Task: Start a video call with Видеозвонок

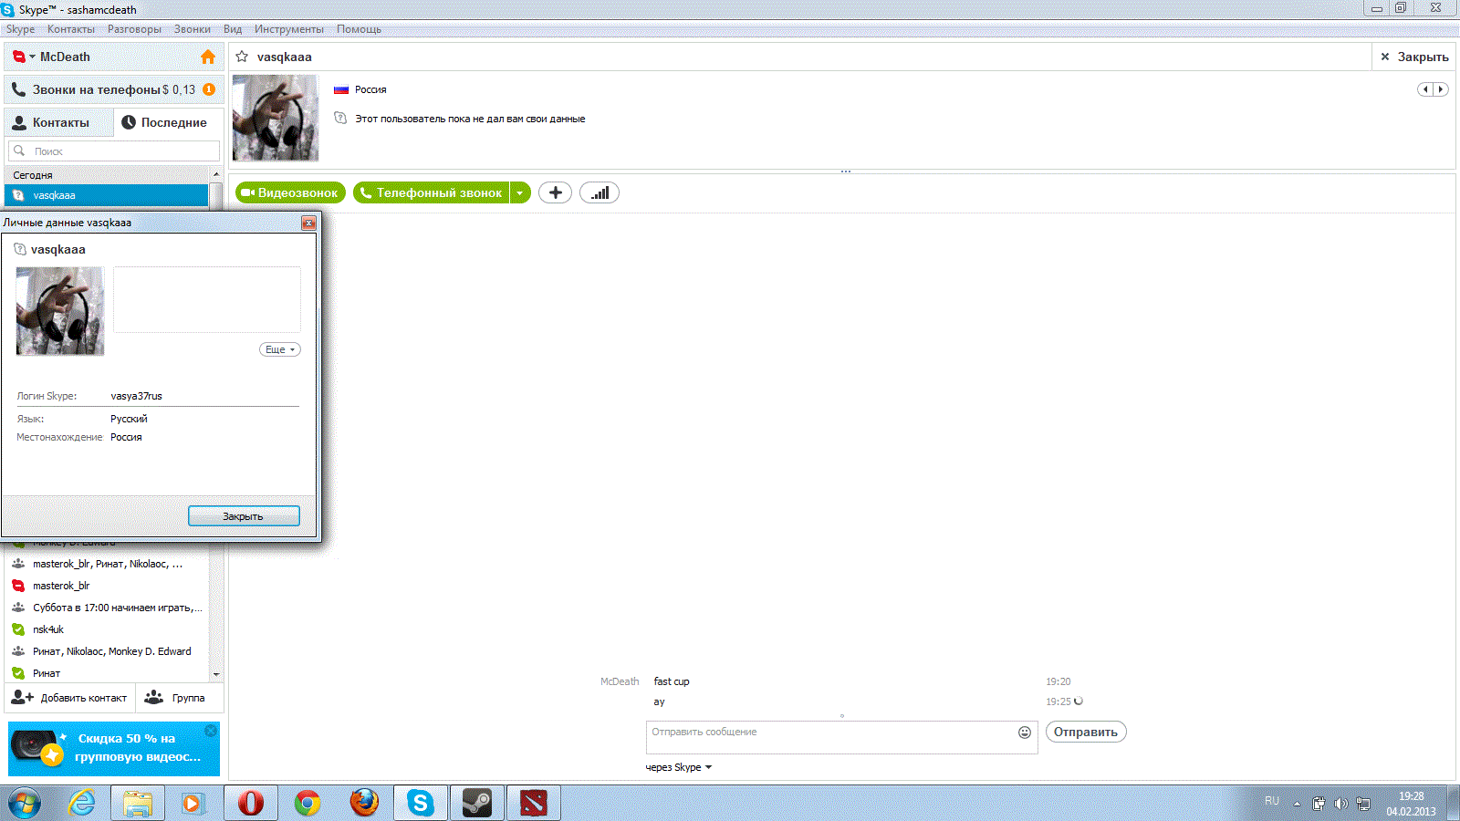Action: [290, 192]
